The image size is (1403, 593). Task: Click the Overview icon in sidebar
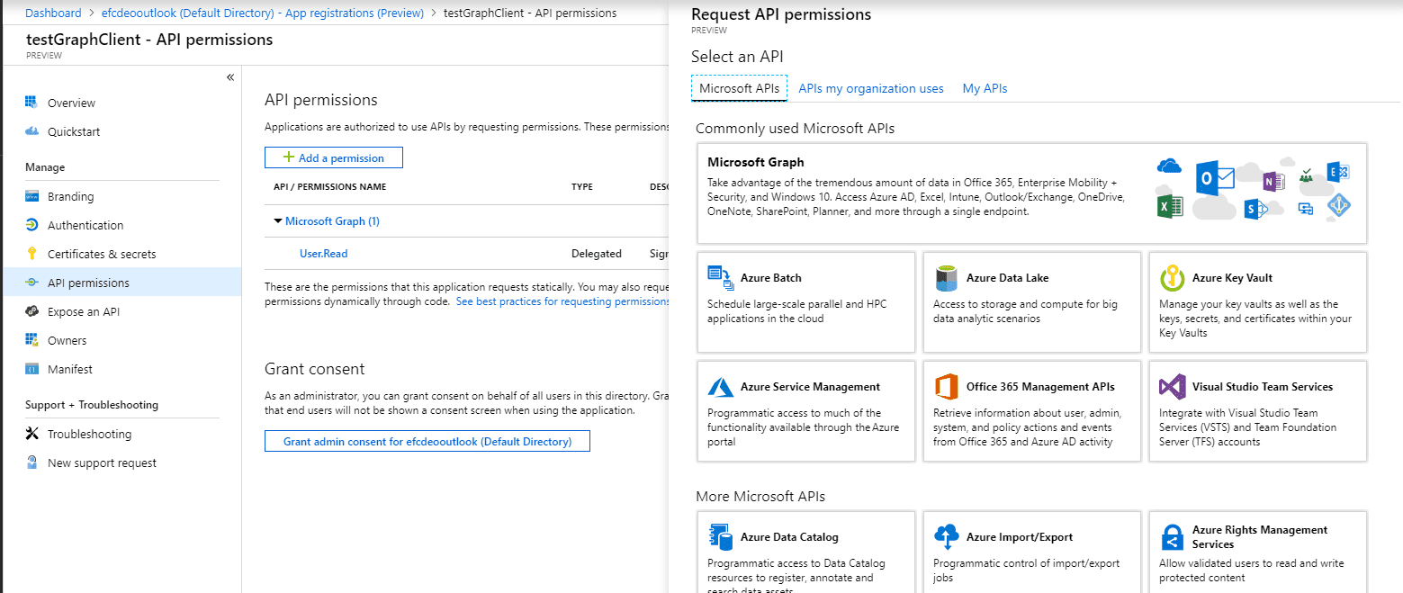[x=31, y=103]
